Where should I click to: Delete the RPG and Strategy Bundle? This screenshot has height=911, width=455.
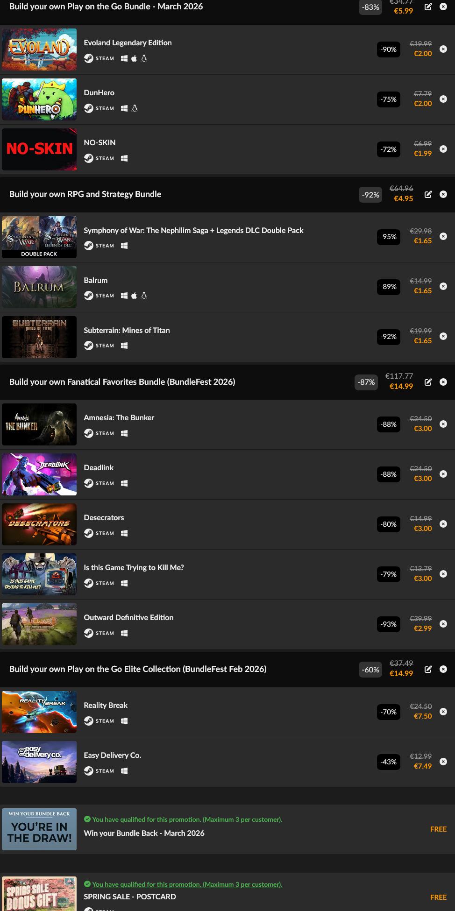443,194
